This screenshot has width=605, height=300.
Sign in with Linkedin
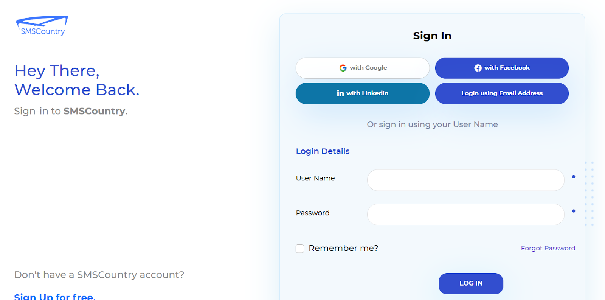click(362, 93)
